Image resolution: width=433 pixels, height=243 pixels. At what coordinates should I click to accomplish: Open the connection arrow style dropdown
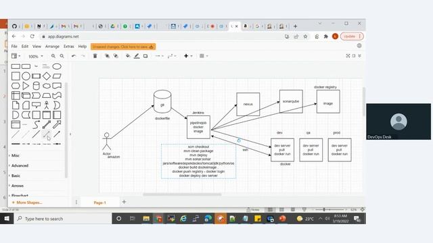159,56
